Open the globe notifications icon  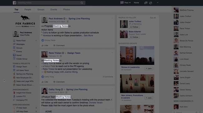(151, 3)
